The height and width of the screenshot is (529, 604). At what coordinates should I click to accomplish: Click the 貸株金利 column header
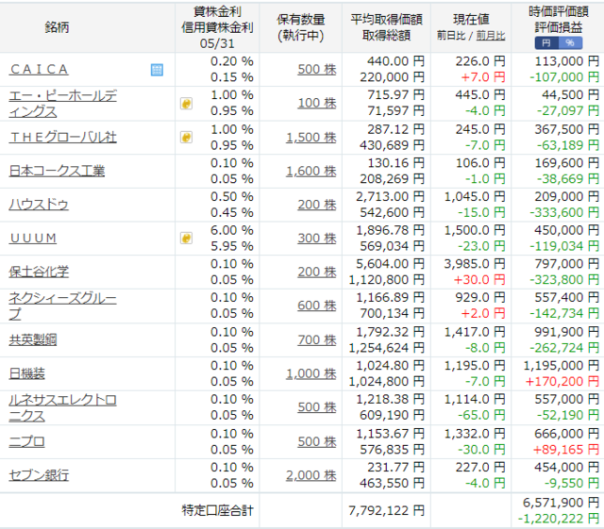(x=217, y=11)
